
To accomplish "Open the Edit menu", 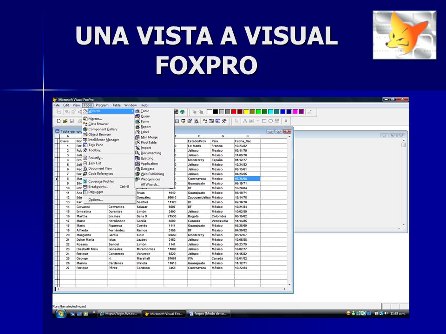I will (x=66, y=105).
